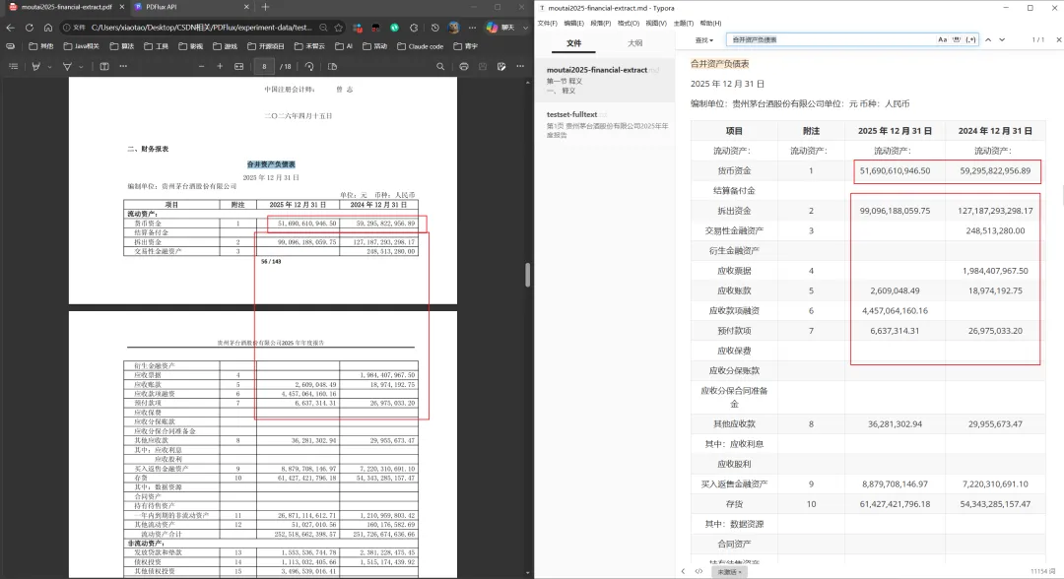Open the 主题(T) menu in Typora
This screenshot has width=1064, height=579.
click(x=684, y=23)
